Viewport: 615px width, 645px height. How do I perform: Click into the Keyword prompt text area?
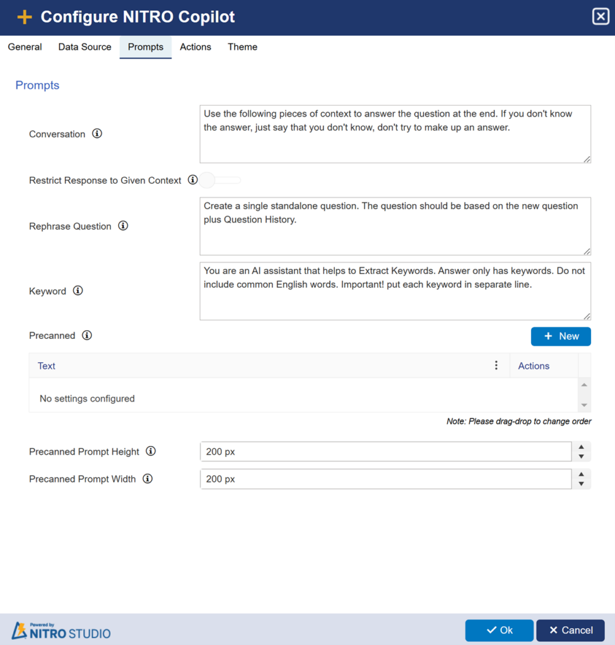(395, 291)
